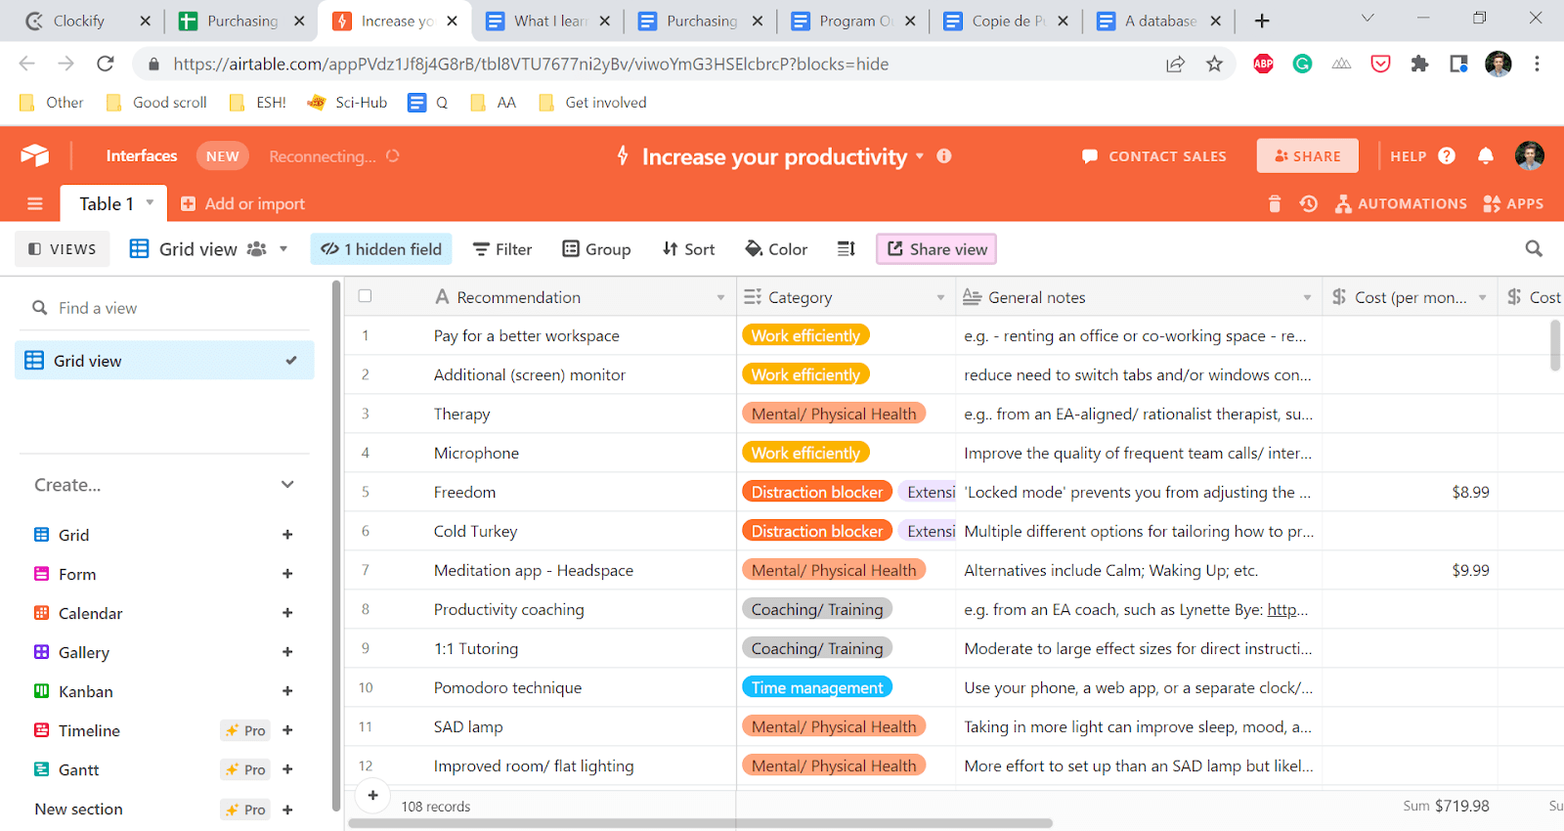
Task: Click the Airtable home logo
Action: 35,155
